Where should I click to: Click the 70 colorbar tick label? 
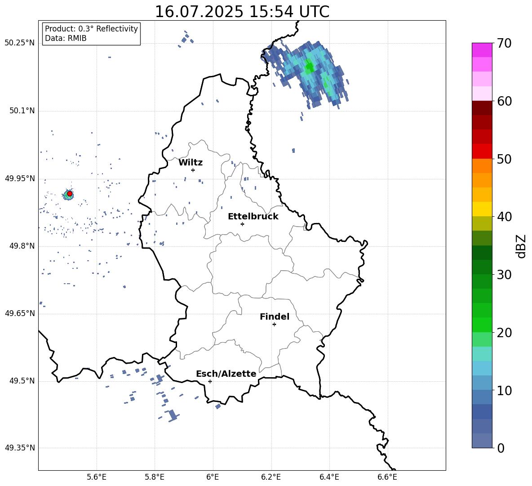coord(504,44)
